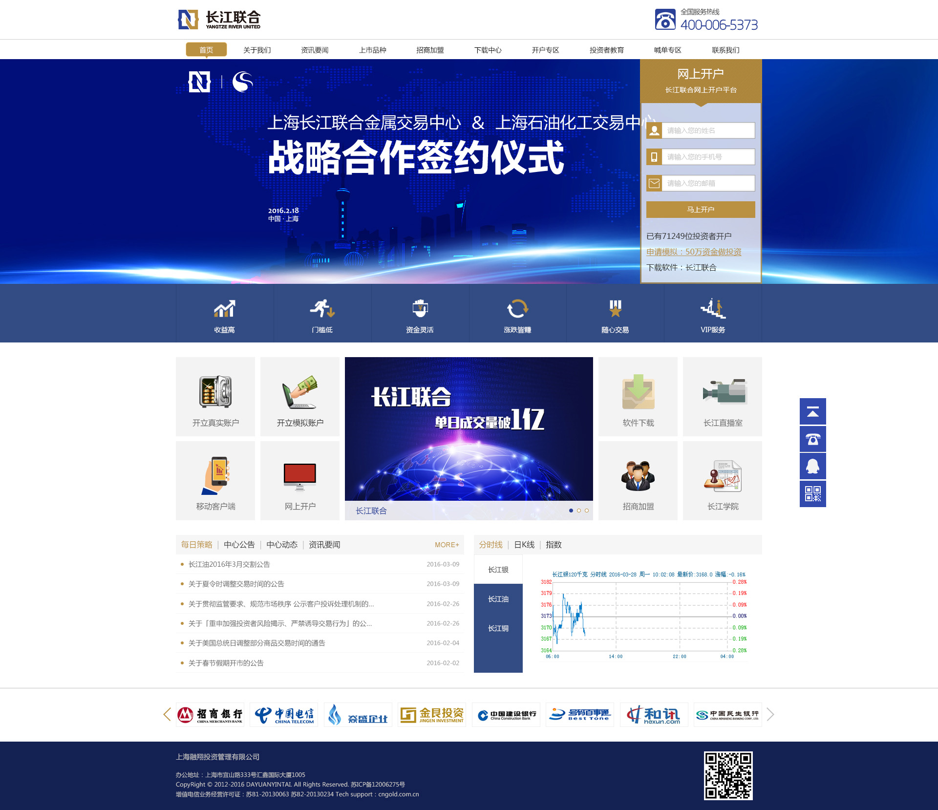Switch to 中心动态 news tab
Screen dimensions: 938x810
282,545
